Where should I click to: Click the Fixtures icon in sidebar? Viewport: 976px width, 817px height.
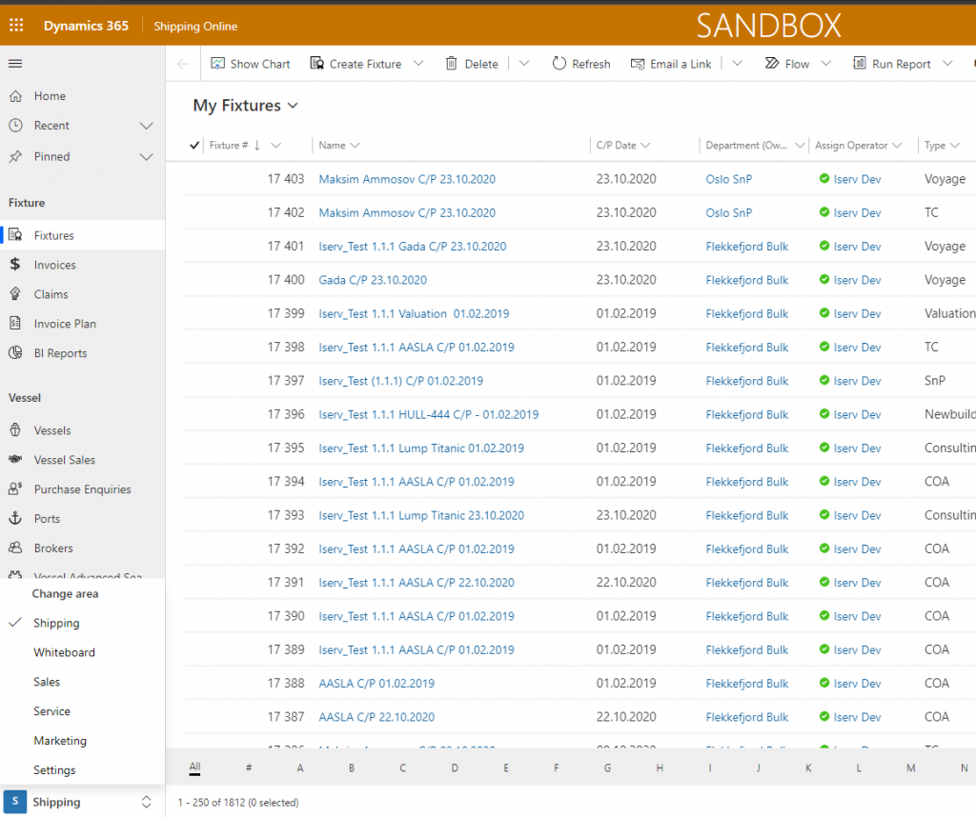(x=15, y=235)
